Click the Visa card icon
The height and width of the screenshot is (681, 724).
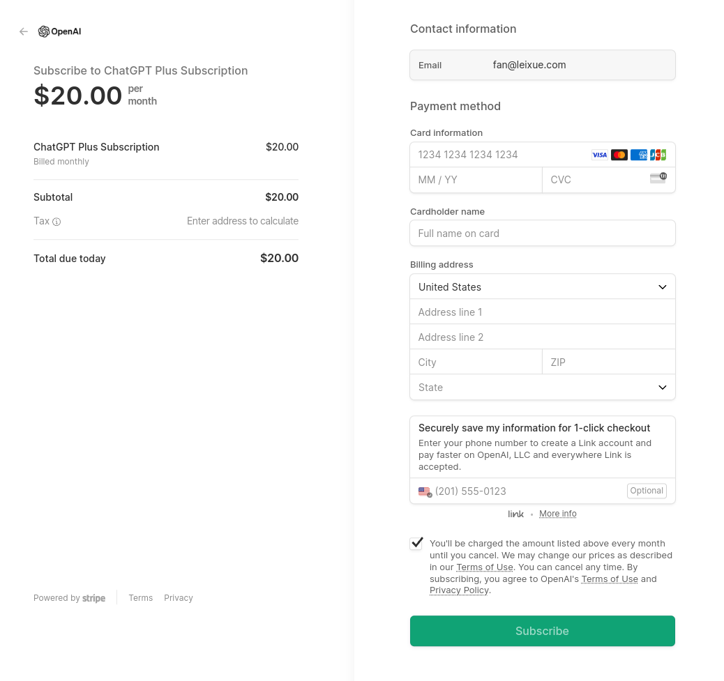click(x=600, y=155)
